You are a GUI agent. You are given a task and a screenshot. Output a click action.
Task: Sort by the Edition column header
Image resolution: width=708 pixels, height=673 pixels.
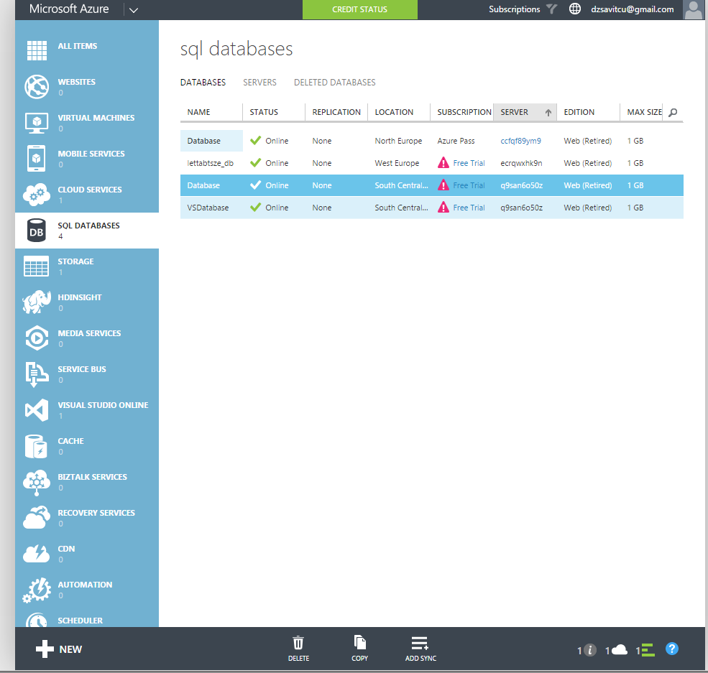(589, 112)
